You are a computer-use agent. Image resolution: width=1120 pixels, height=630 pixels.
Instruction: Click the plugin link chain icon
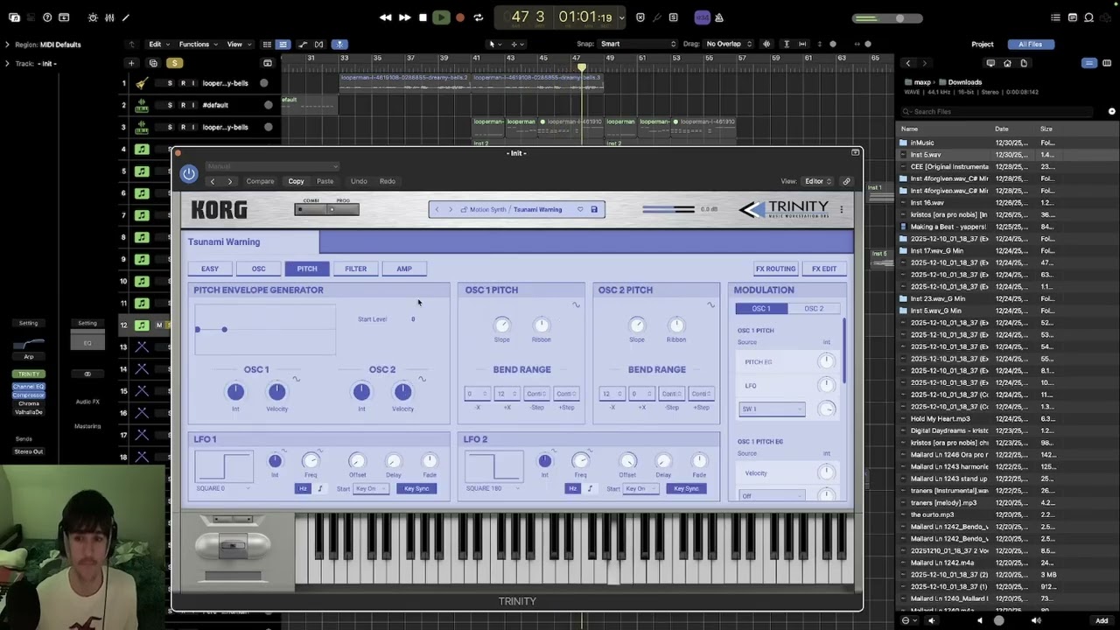click(846, 181)
